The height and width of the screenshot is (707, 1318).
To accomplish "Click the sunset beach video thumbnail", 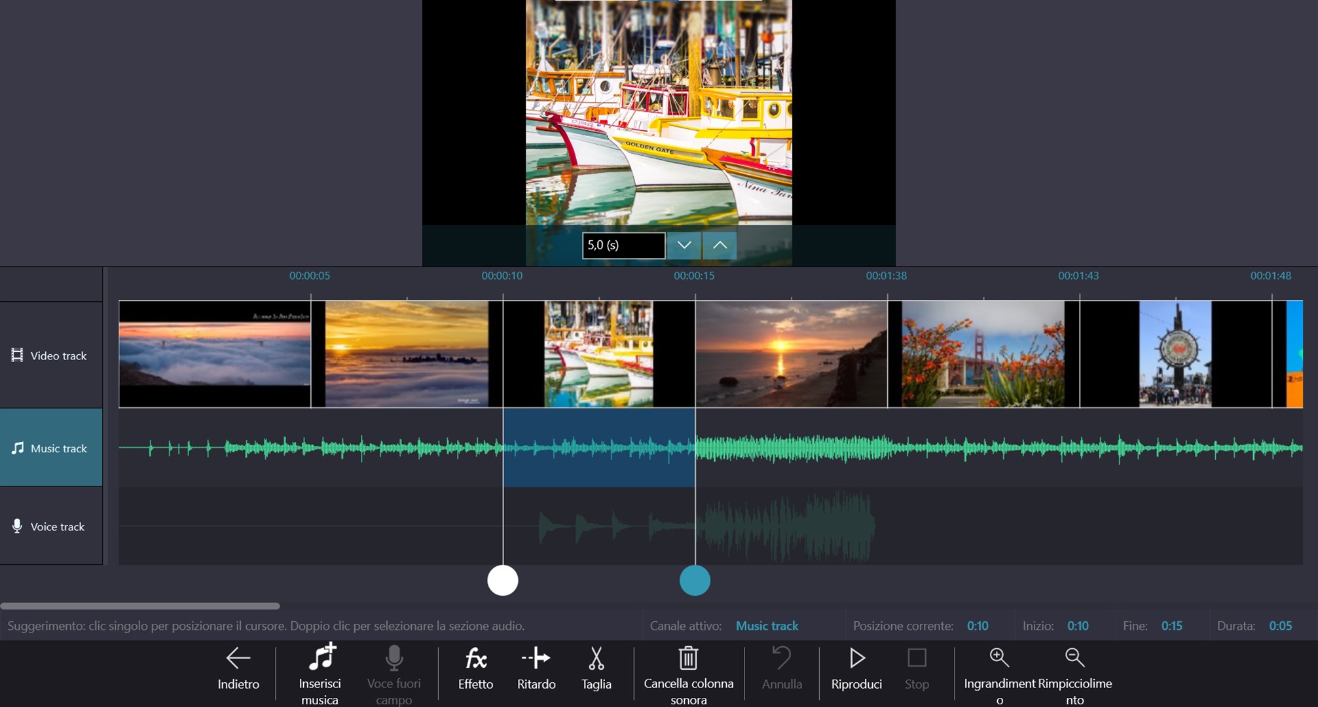I will click(791, 354).
